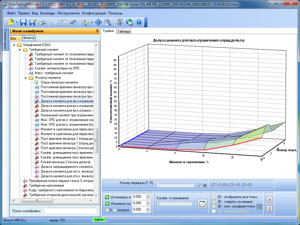This screenshot has height=225, width=300.
Task: Click the Print icon in toolbar
Action: pos(42,22)
